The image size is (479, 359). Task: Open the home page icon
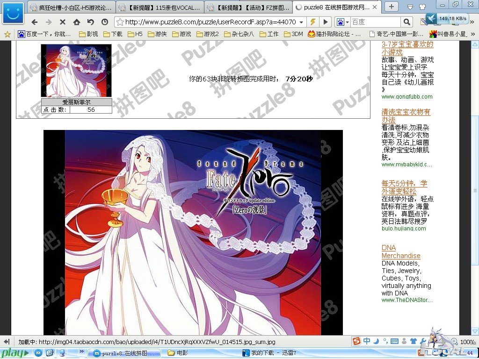(77, 22)
